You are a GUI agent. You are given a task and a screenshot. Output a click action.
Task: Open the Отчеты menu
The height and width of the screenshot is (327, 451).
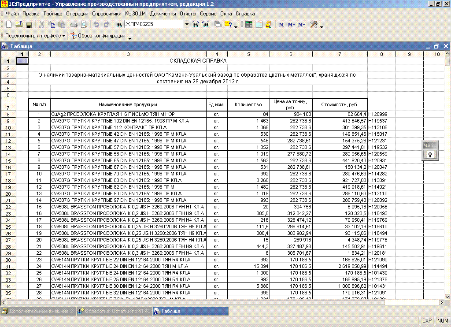188,14
